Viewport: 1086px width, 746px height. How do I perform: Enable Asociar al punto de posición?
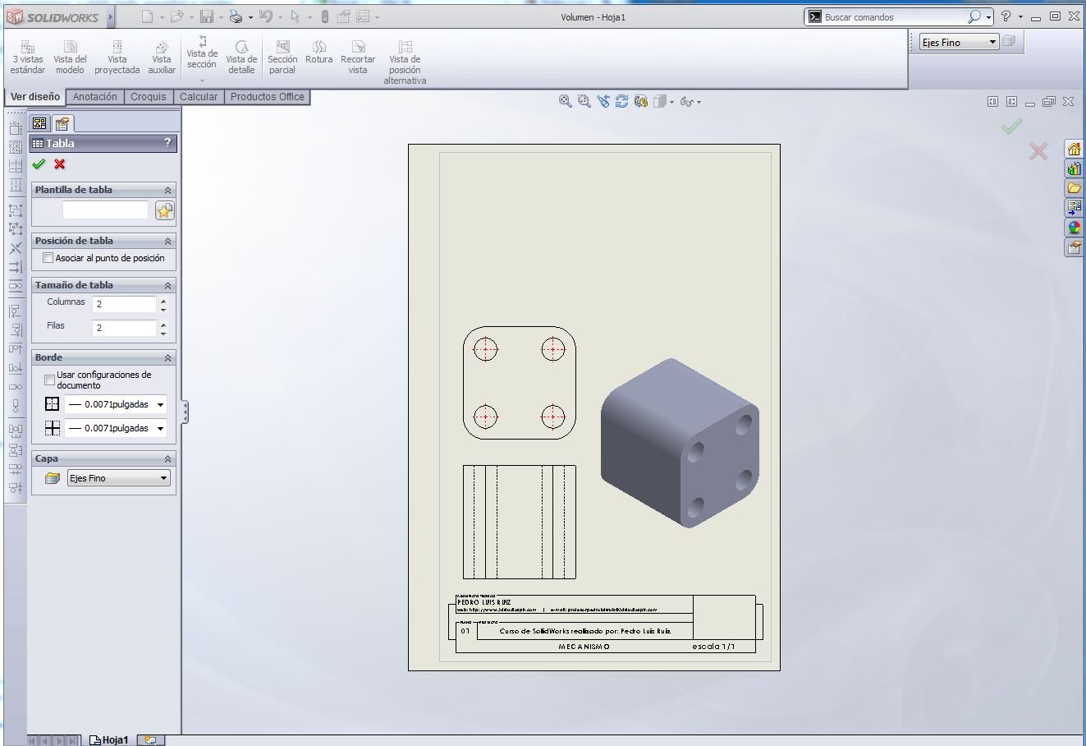48,258
